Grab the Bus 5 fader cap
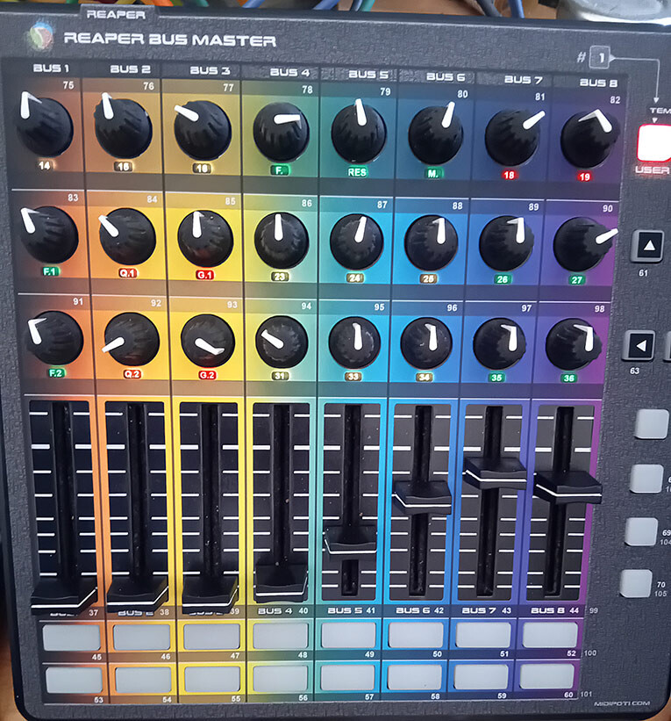Image resolution: width=671 pixels, height=721 pixels. [351, 539]
